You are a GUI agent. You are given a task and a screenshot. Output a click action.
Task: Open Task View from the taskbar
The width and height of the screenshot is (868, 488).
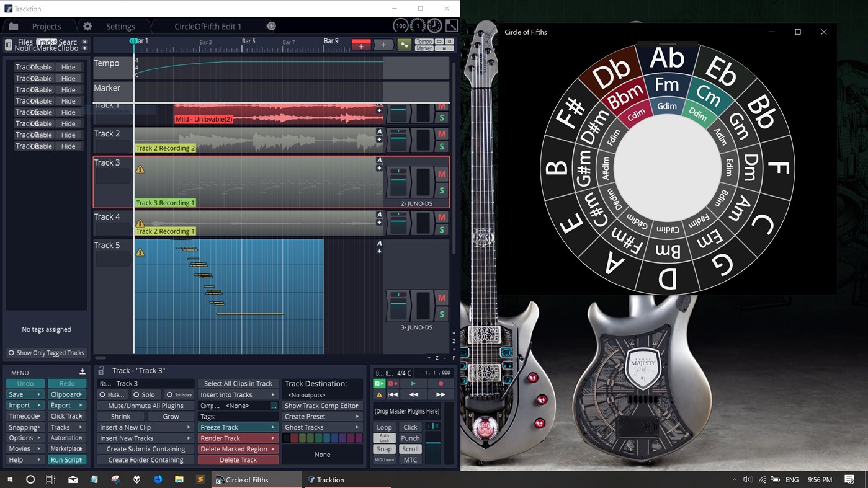[51, 479]
